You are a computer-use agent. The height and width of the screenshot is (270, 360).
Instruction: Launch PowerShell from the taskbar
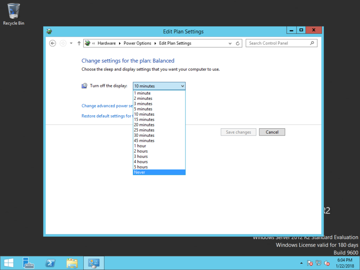[51, 263]
